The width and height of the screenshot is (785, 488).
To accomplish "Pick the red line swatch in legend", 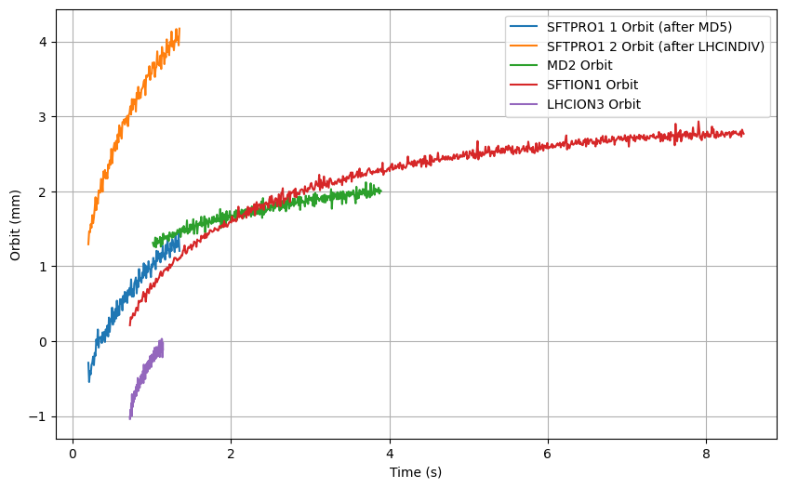I will pos(525,86).
